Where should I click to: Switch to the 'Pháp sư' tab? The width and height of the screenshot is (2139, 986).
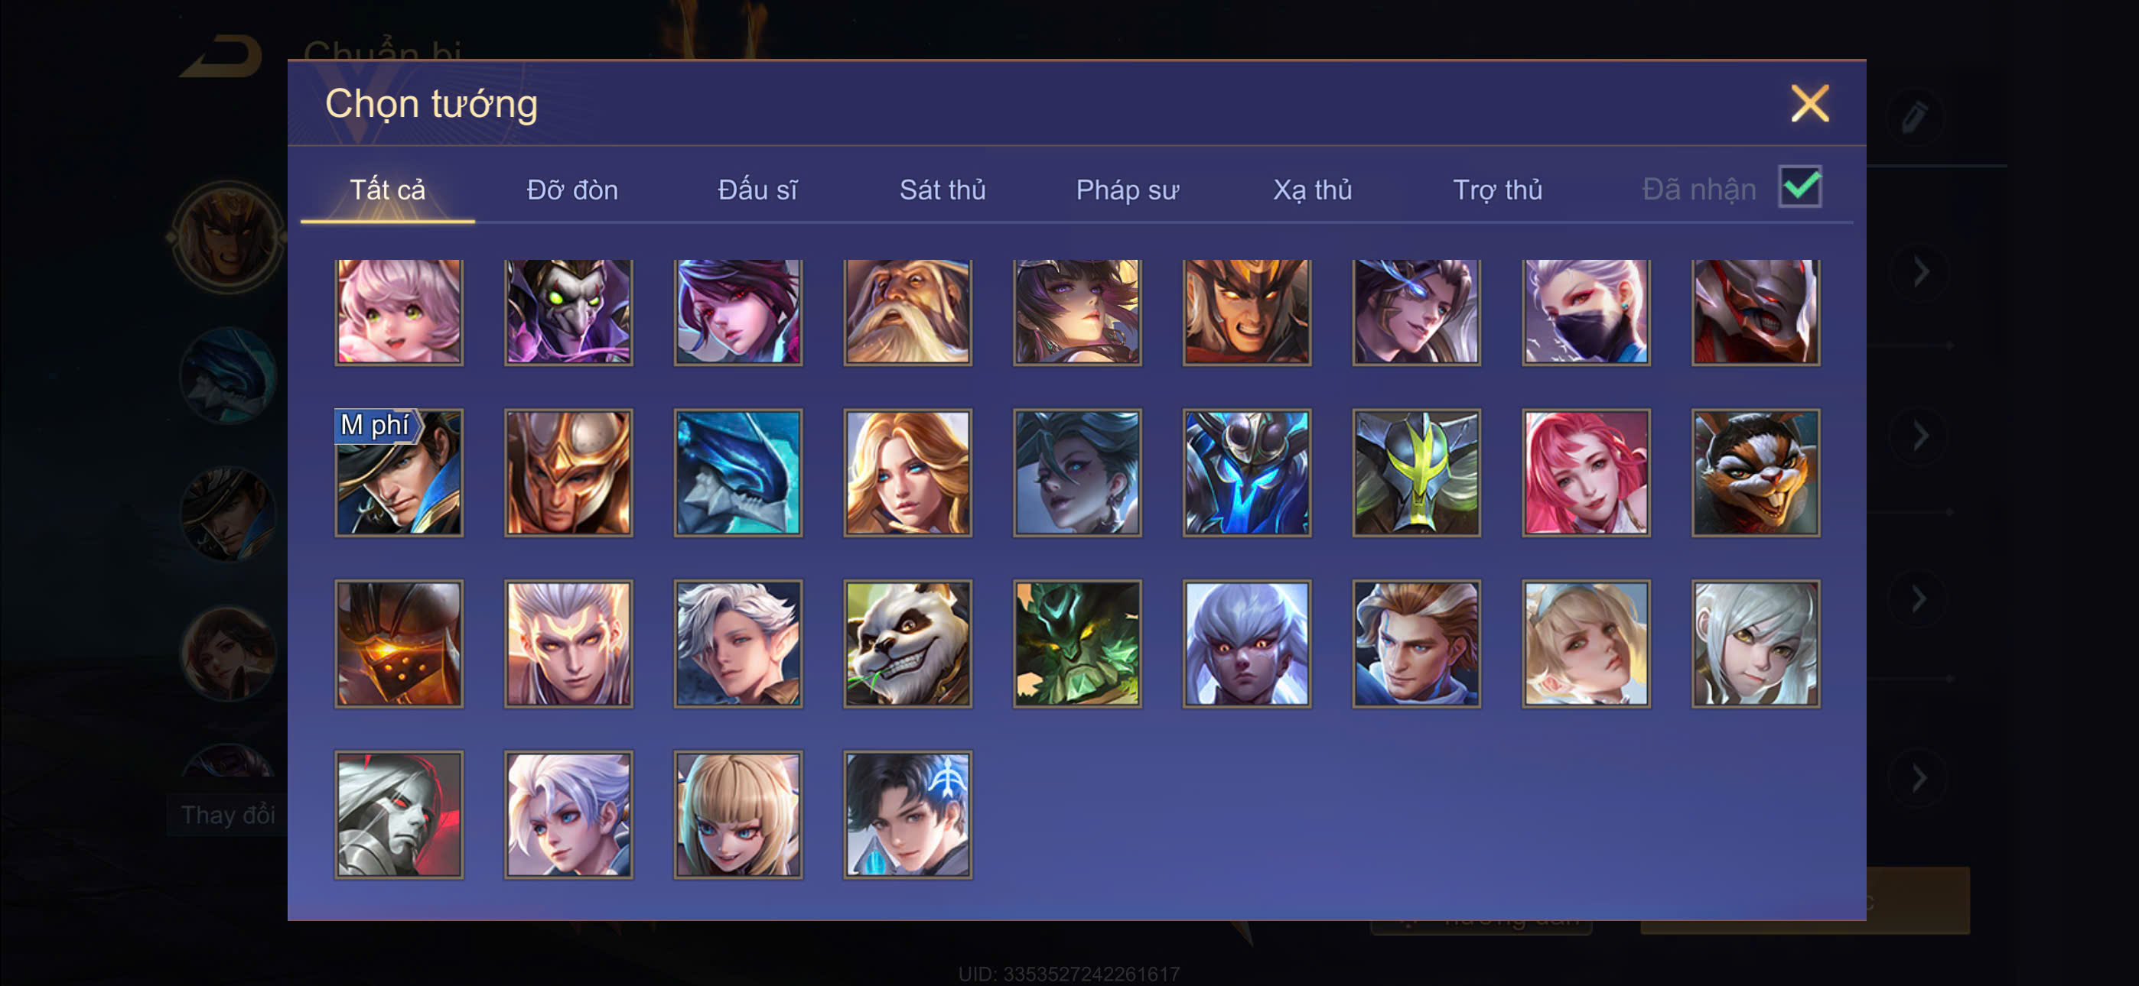pyautogui.click(x=1127, y=190)
